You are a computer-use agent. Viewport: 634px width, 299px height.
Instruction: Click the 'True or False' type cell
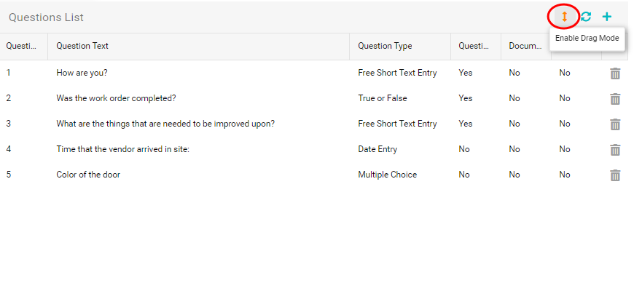[383, 98]
